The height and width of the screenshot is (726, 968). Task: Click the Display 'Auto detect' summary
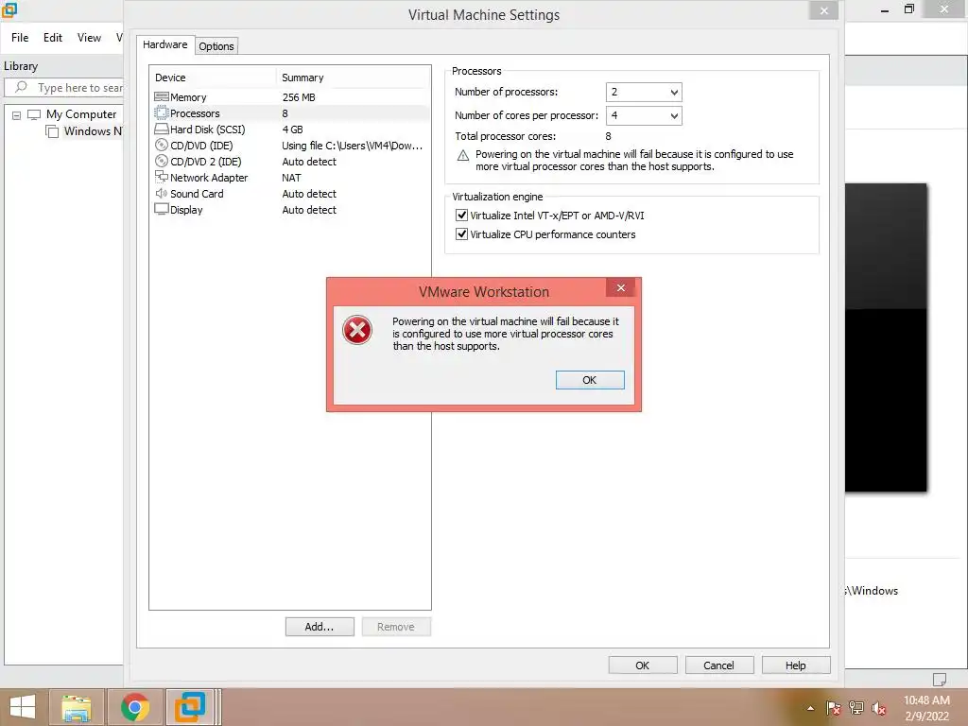coord(309,209)
